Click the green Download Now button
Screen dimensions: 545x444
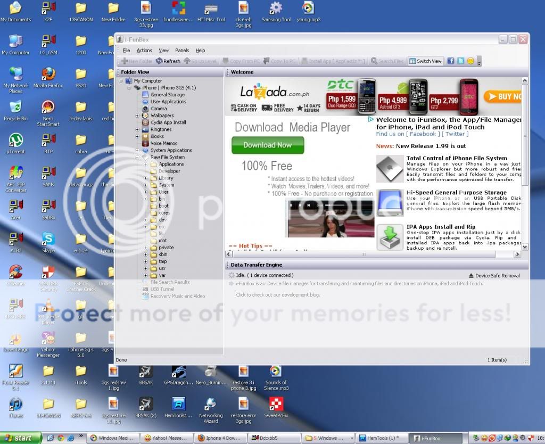[268, 145]
